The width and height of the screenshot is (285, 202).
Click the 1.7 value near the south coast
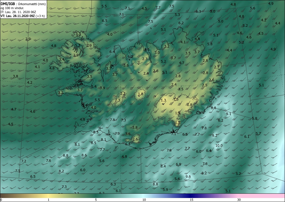pyautogui.click(x=178, y=123)
